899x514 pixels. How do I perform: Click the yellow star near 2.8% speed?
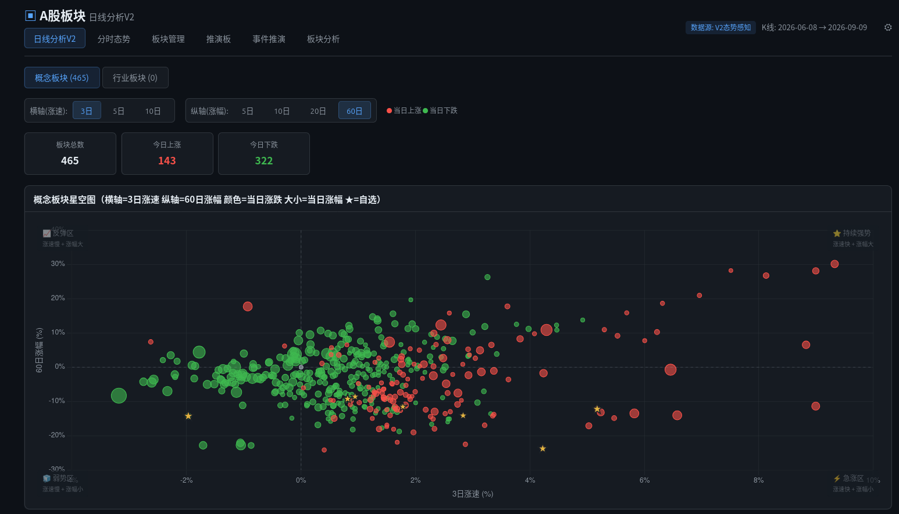click(x=463, y=415)
